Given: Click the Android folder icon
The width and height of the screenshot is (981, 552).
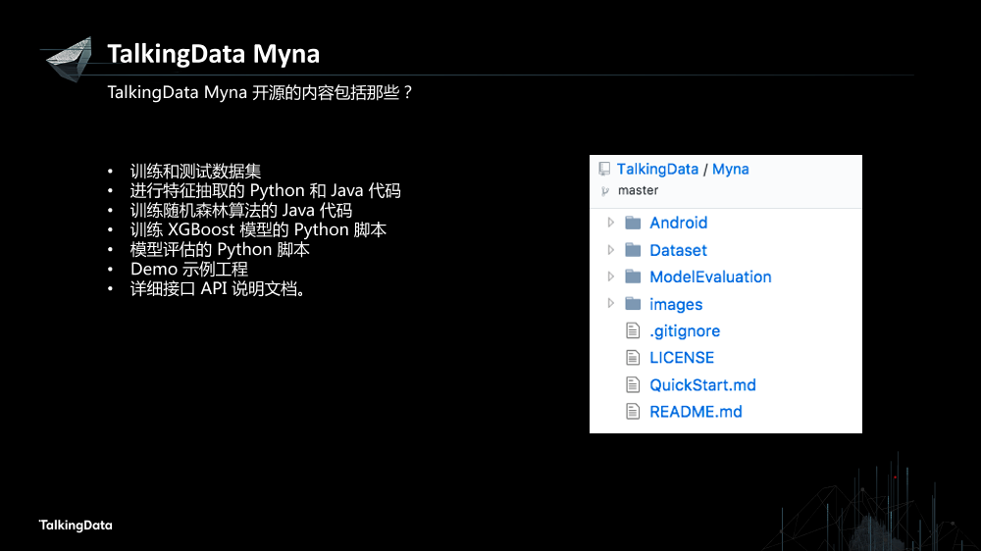Looking at the screenshot, I should click(633, 223).
